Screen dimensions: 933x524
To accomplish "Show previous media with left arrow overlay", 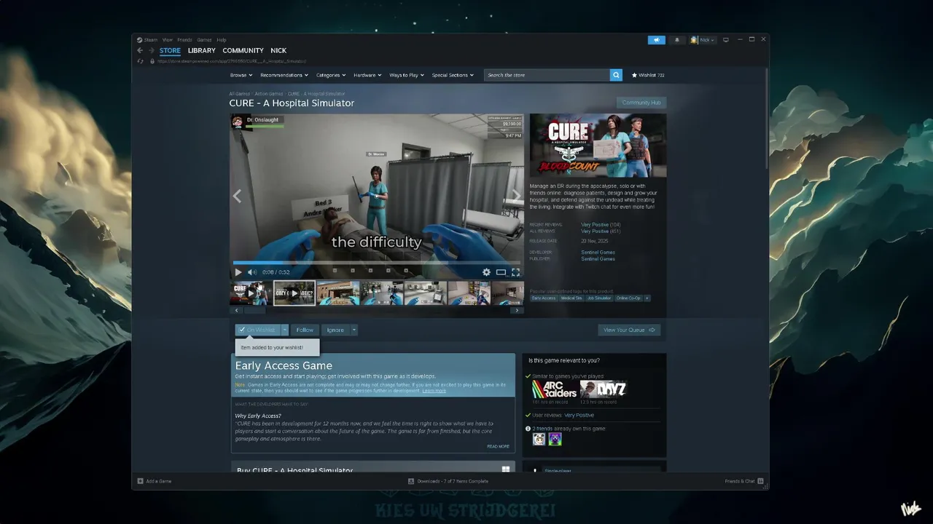I will coord(237,196).
